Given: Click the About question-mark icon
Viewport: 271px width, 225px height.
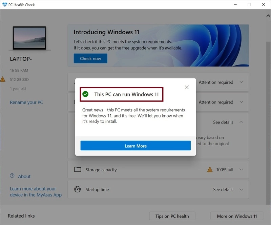Looking at the screenshot, I should [x=12, y=176].
